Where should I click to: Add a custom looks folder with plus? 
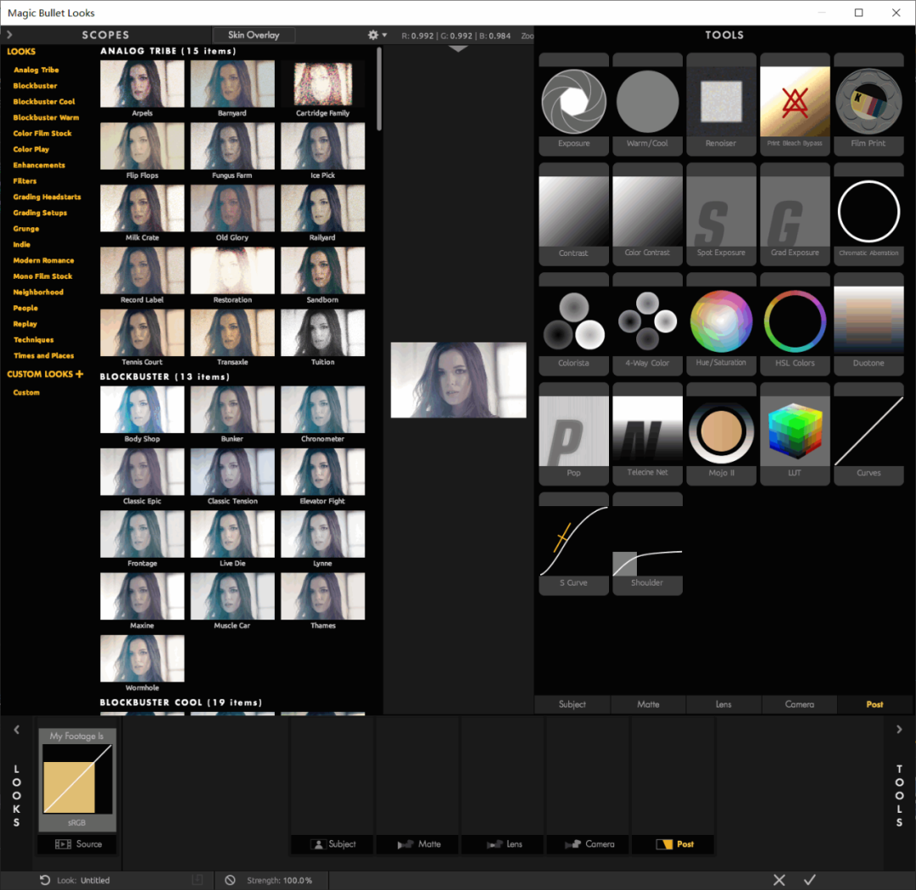[80, 374]
